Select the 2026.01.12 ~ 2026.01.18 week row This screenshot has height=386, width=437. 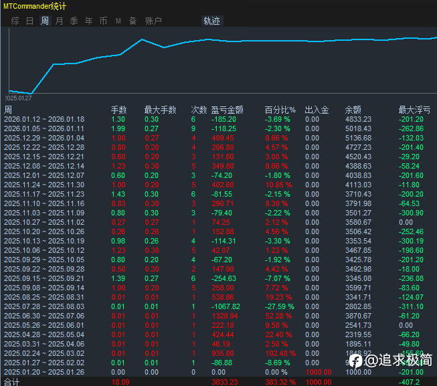pyautogui.click(x=44, y=119)
